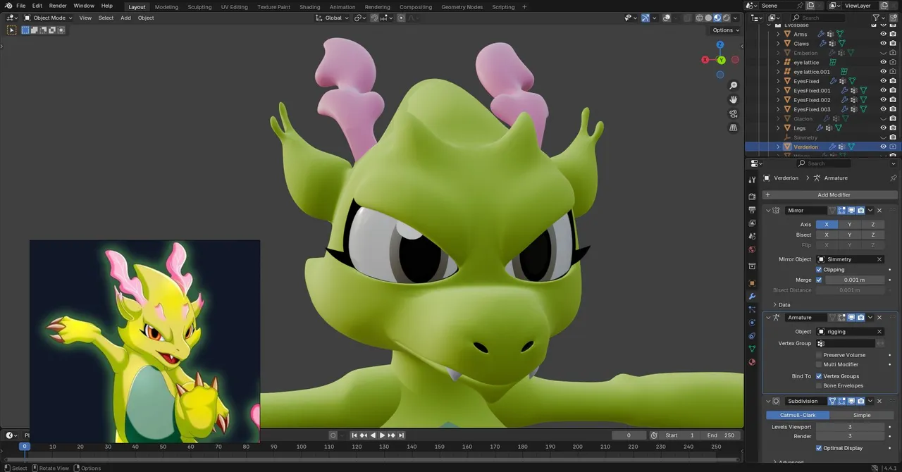
Task: Play the animation forward
Action: pos(382,435)
